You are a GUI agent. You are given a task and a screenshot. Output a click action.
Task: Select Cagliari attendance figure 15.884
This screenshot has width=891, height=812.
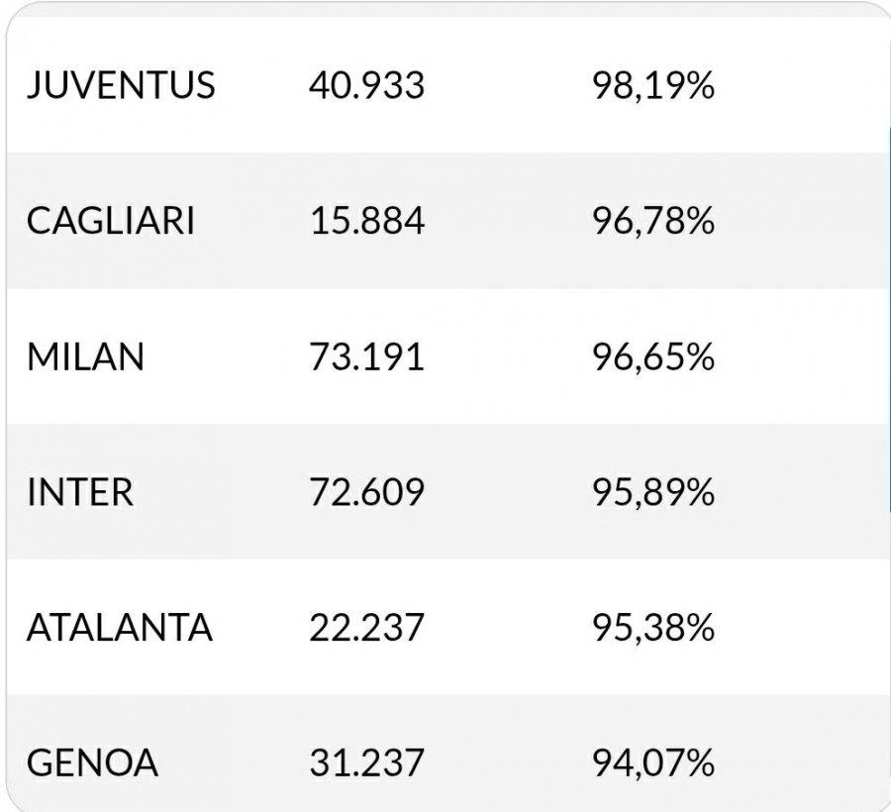pyautogui.click(x=366, y=221)
